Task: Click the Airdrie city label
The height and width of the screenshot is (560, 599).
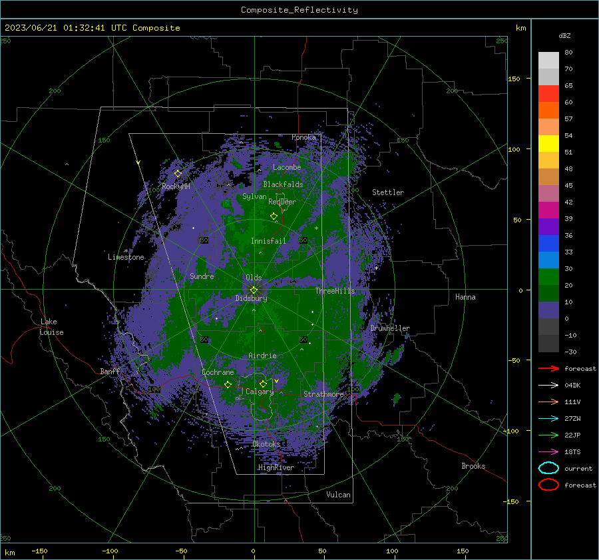Action: (x=262, y=356)
